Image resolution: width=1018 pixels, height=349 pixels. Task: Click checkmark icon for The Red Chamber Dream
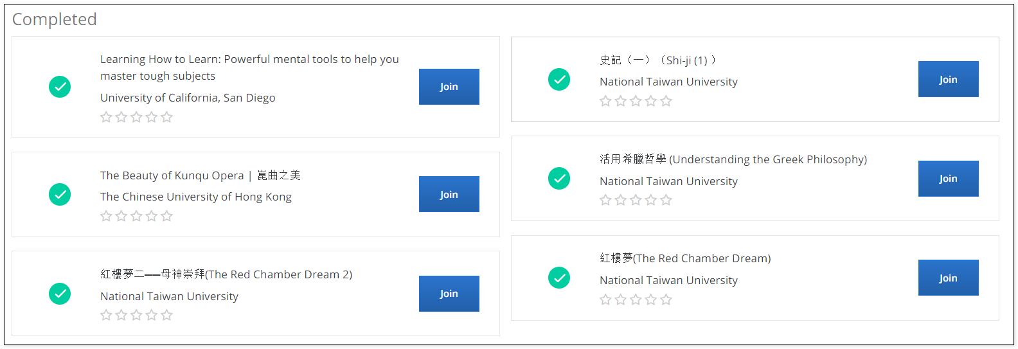pos(559,278)
